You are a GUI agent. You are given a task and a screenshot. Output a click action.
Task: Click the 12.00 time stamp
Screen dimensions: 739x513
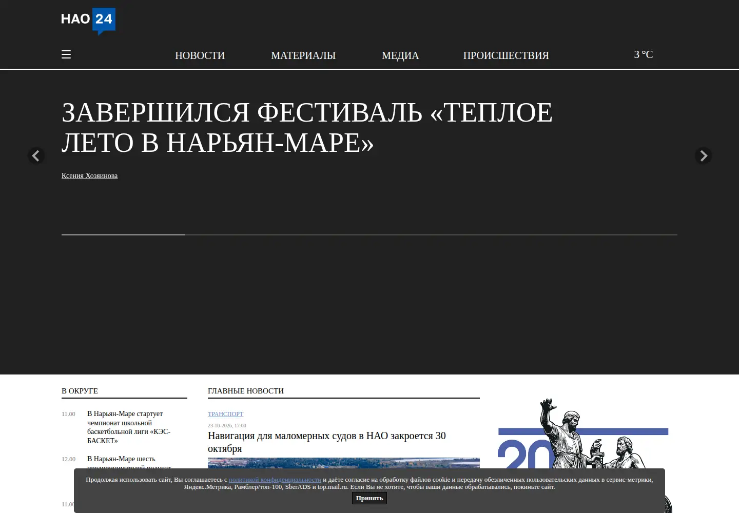click(x=68, y=459)
